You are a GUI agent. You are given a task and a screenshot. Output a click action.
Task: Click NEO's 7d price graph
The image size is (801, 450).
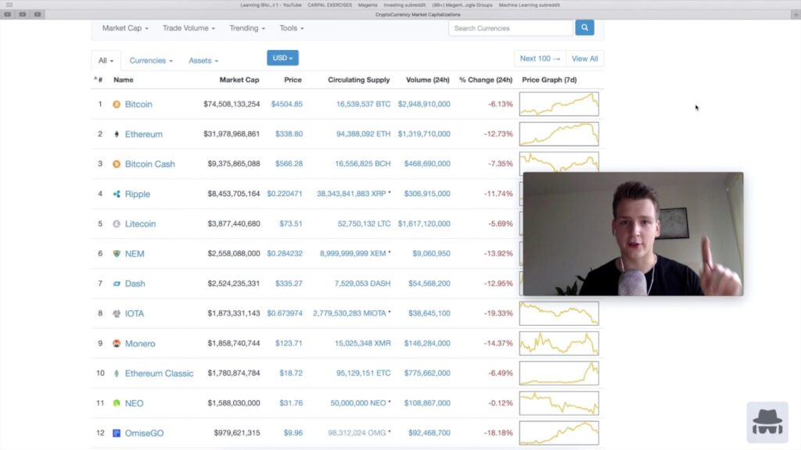pyautogui.click(x=559, y=403)
